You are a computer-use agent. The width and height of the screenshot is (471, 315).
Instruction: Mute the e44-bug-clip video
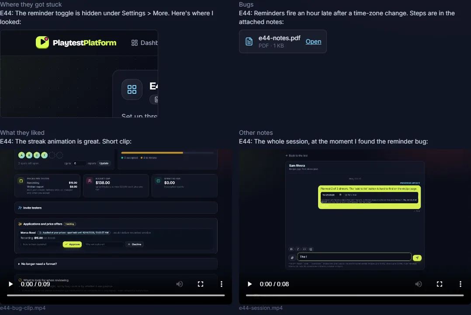pos(179,284)
